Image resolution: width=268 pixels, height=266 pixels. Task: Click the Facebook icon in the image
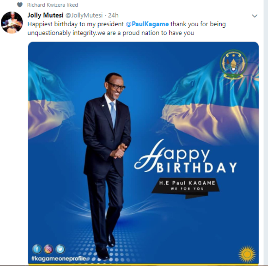click(37, 249)
